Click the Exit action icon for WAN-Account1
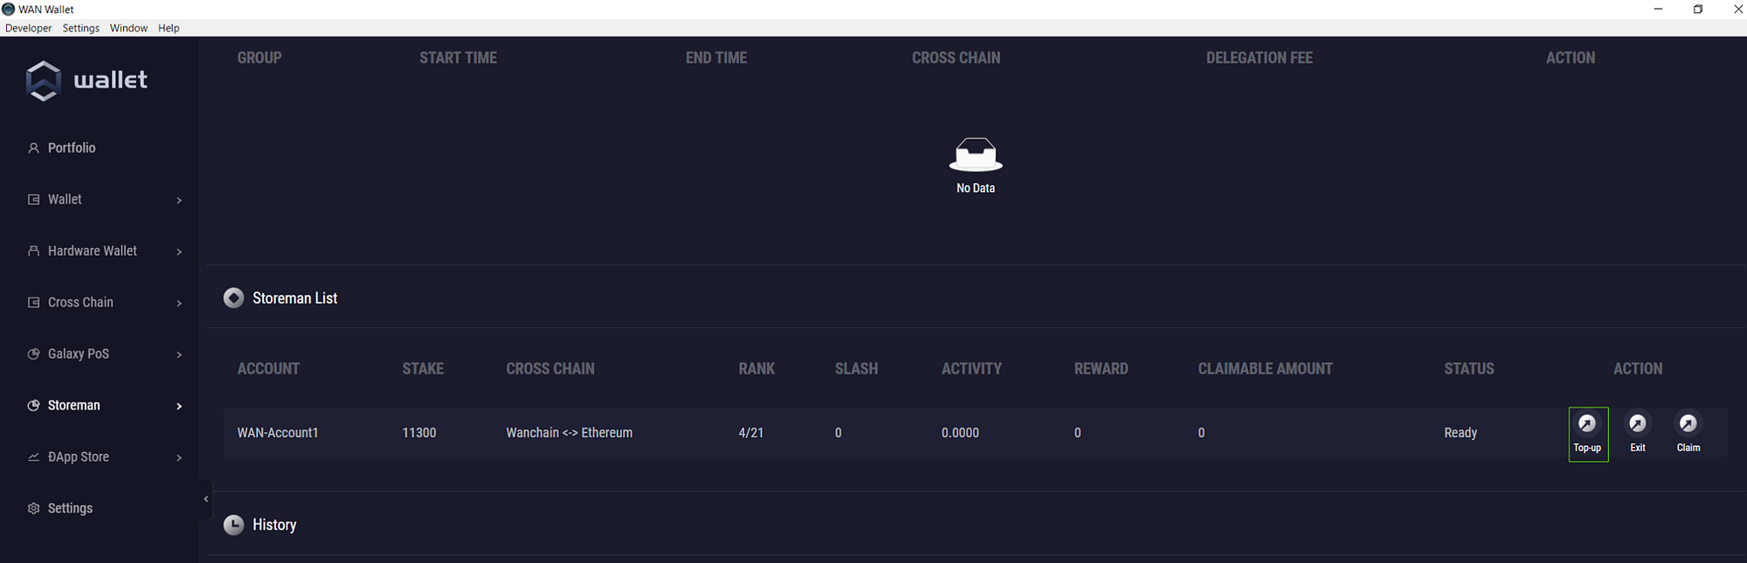This screenshot has width=1747, height=563. coord(1638,423)
